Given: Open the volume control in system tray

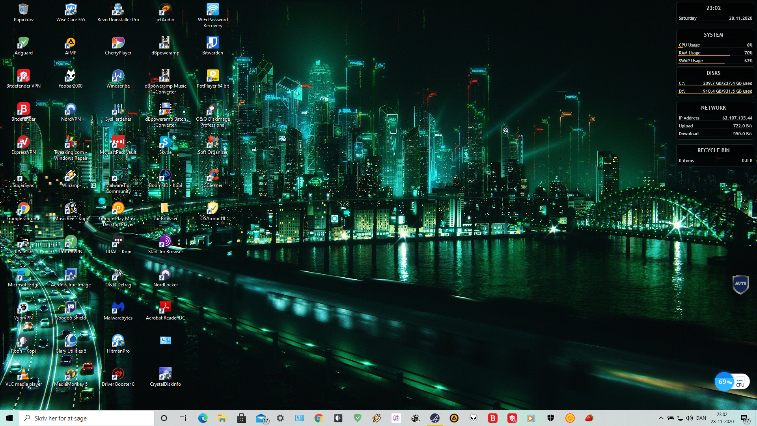Looking at the screenshot, I should point(690,418).
